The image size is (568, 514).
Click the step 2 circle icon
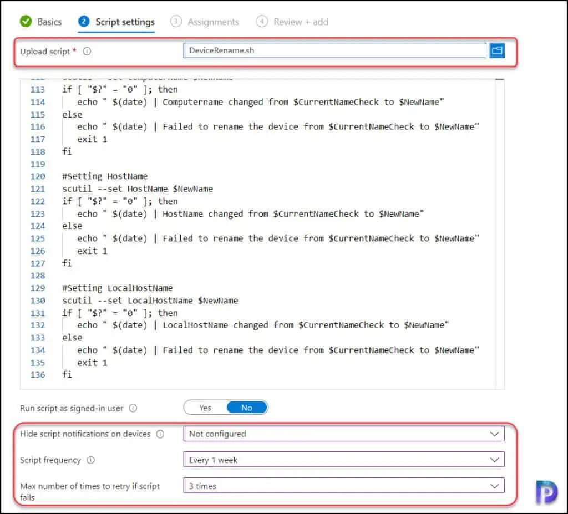coord(84,22)
